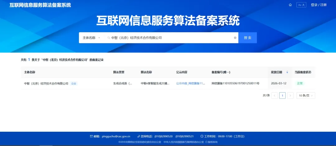This screenshot has height=146, width=336.
Task: Click the 共1条 total count text
Action: click(266, 95)
